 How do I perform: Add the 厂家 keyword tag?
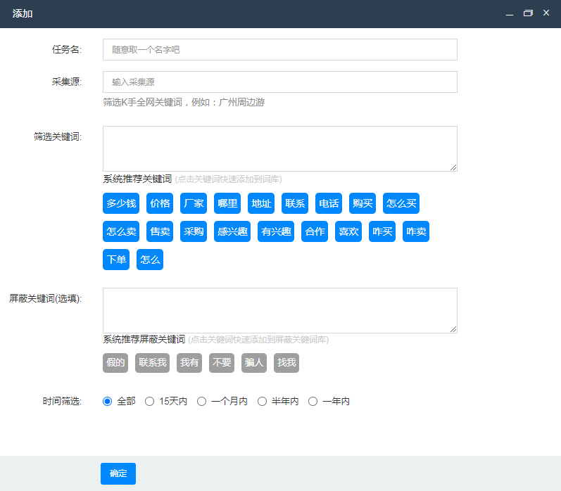194,203
